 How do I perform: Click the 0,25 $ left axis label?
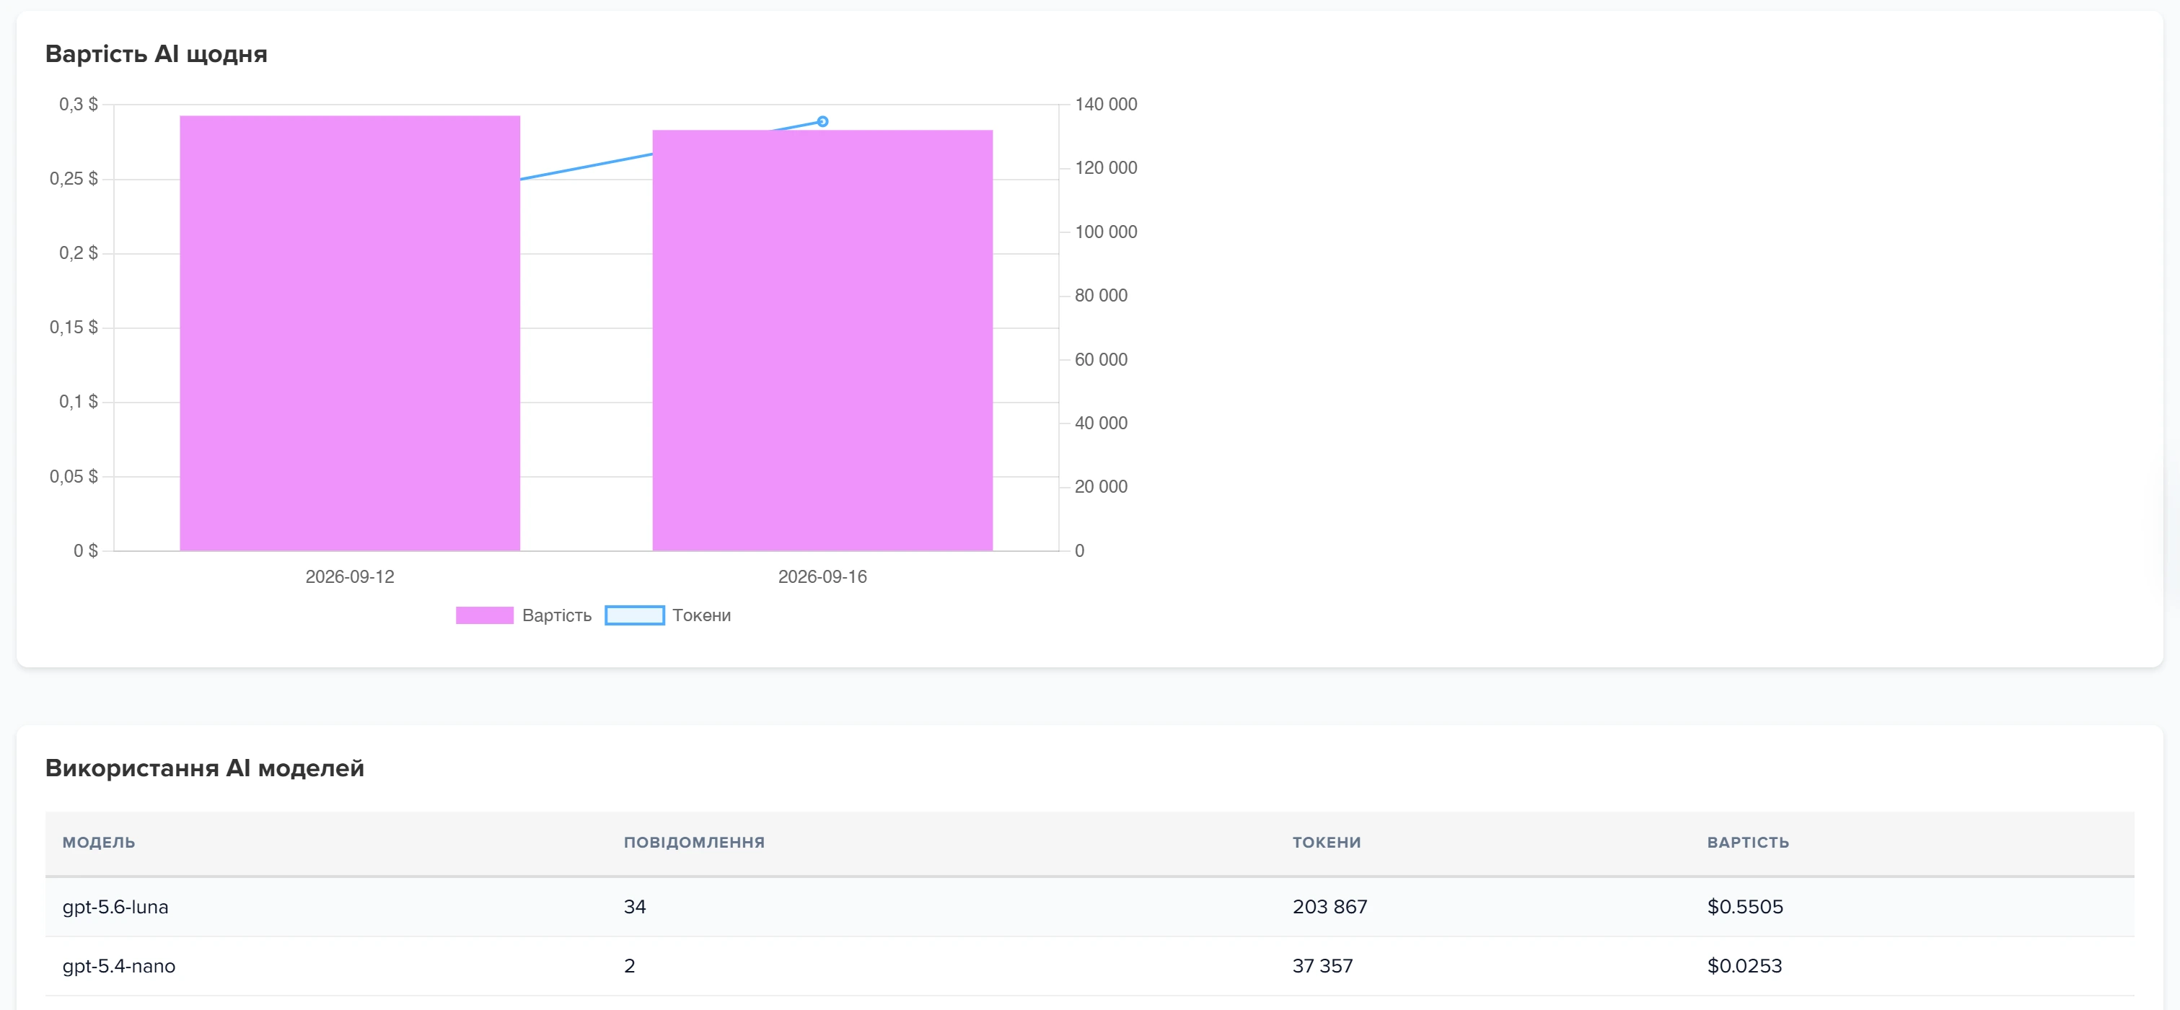74,179
